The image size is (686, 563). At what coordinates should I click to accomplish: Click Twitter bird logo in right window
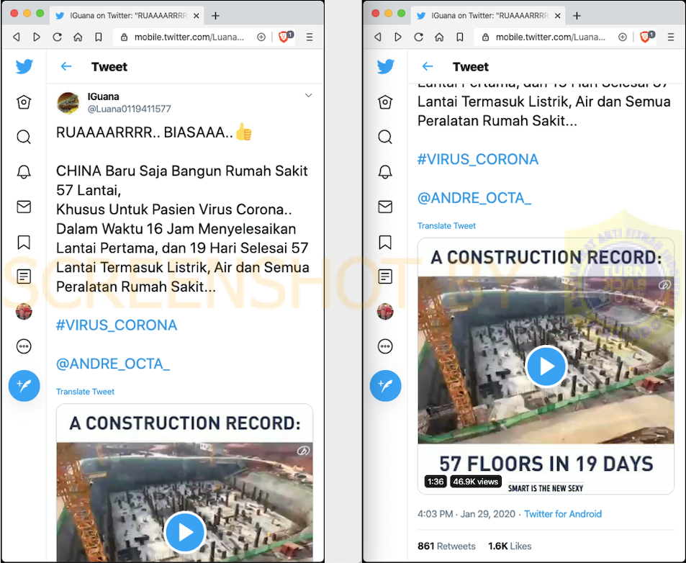[385, 66]
